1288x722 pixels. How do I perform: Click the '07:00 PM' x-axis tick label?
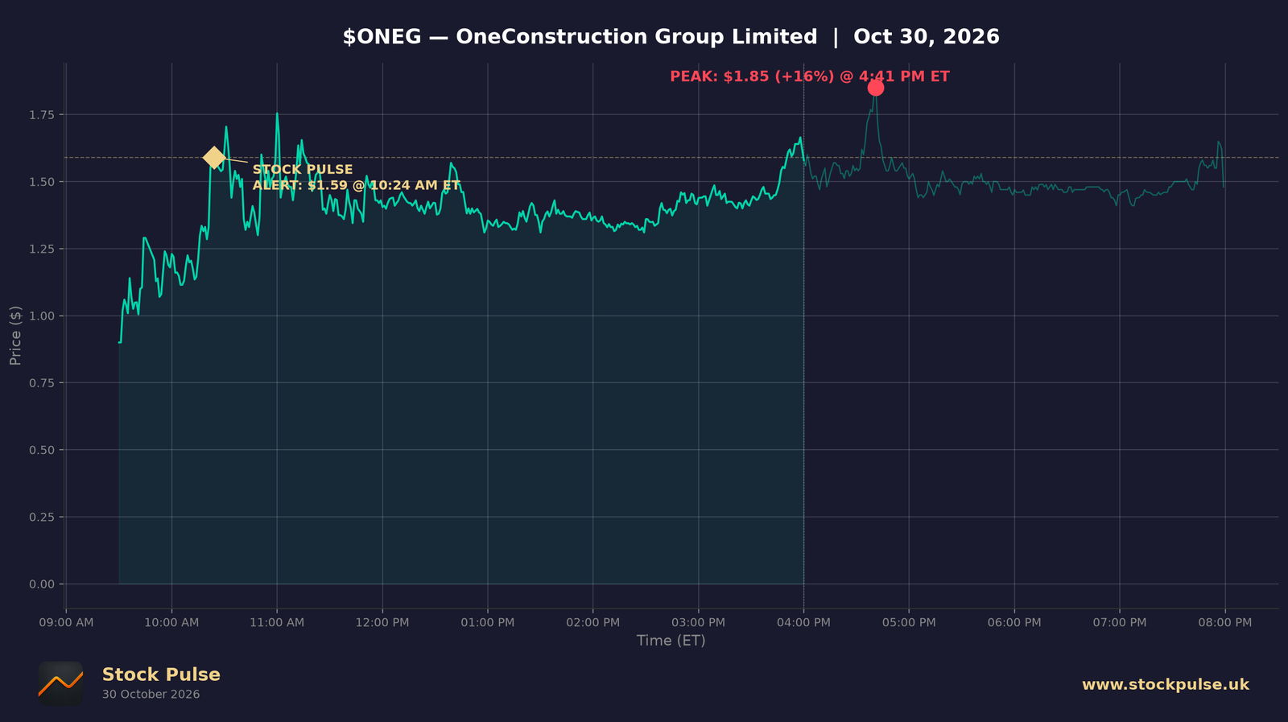click(1120, 623)
